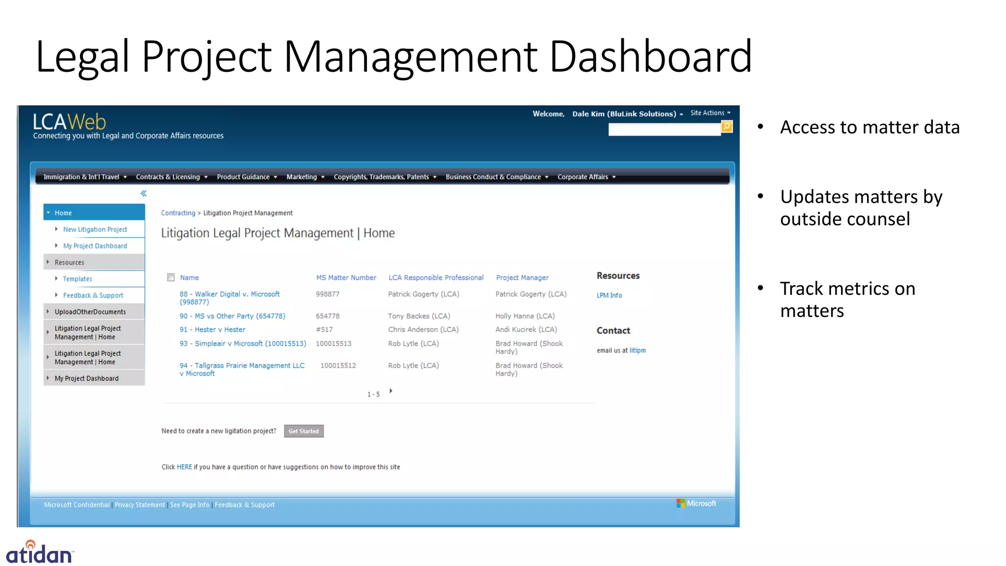
Task: Click Tony Backes (LCA) cell
Action: click(x=419, y=316)
